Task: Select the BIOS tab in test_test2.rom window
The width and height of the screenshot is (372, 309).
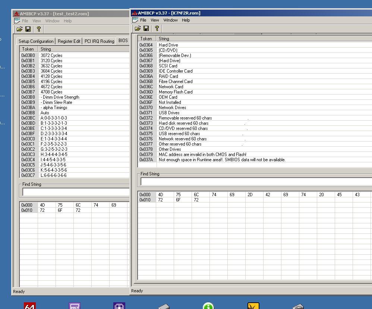Action: point(123,41)
